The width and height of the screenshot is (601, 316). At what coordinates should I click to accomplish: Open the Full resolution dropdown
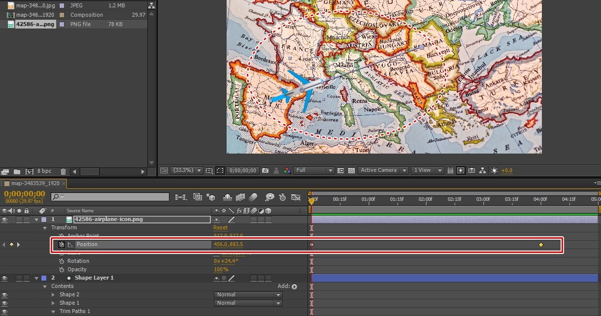314,170
